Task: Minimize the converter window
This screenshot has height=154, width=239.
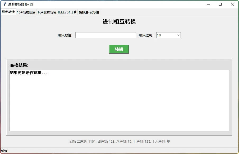Action: (208, 4)
